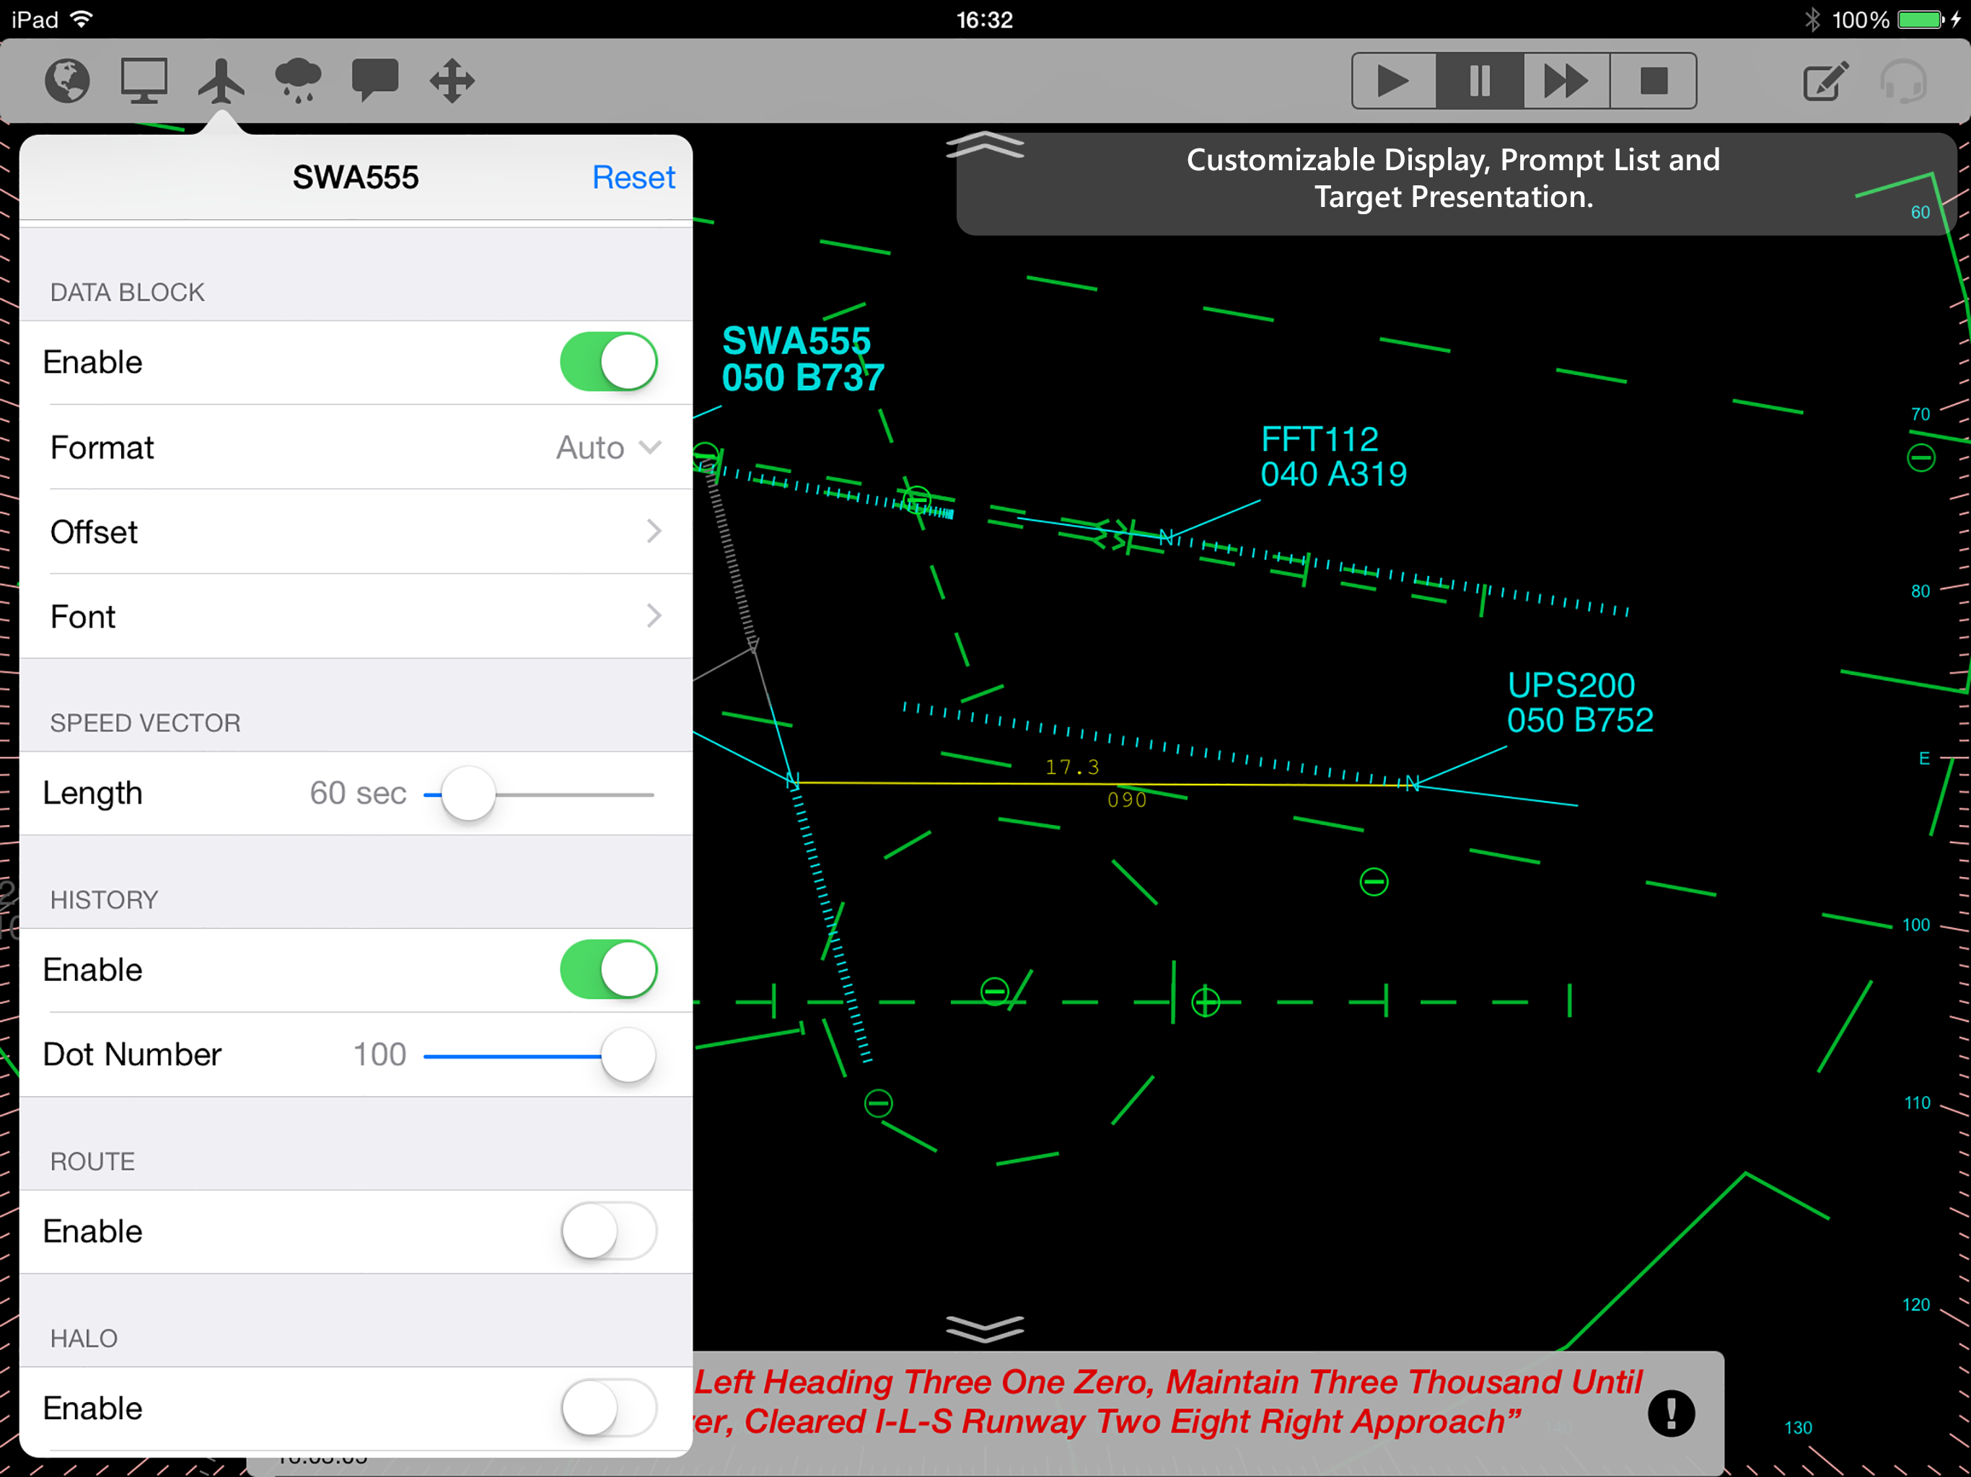Viewport: 1971px width, 1477px height.
Task: Tap the 60 sec length value
Action: pos(359,793)
